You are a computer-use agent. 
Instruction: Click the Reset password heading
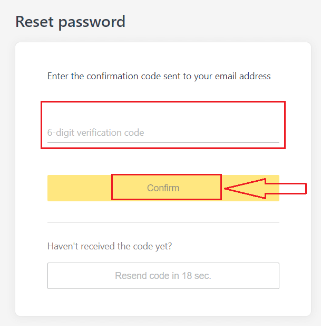click(70, 22)
